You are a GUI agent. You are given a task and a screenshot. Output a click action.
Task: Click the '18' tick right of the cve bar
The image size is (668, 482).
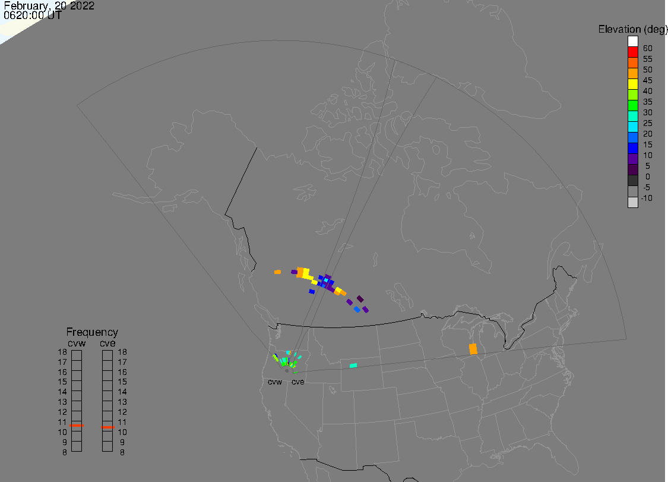(122, 352)
